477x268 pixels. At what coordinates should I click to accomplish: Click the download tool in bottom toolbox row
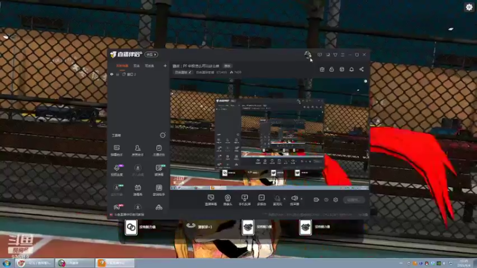[138, 207]
